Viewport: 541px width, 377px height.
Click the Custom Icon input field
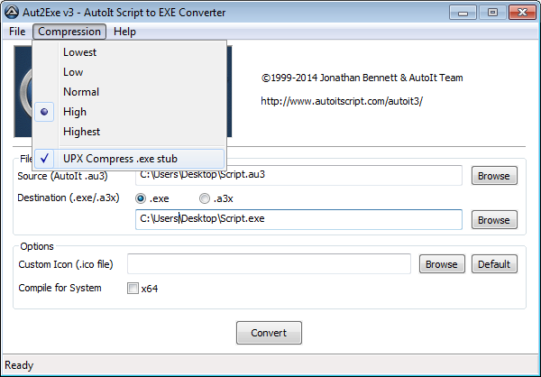(x=269, y=263)
